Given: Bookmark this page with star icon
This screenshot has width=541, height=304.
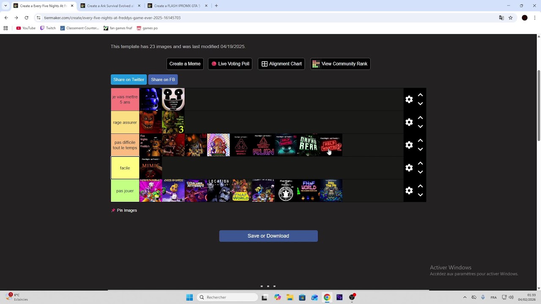Looking at the screenshot, I should (511, 18).
